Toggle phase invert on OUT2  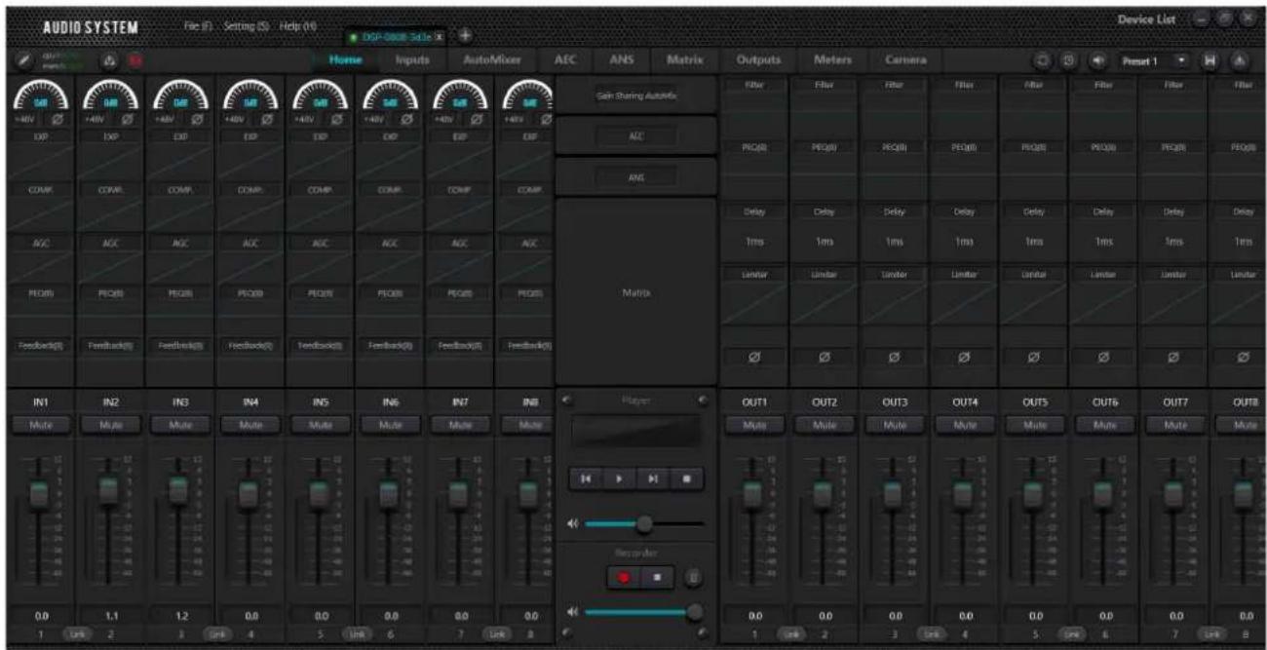pyautogui.click(x=824, y=358)
